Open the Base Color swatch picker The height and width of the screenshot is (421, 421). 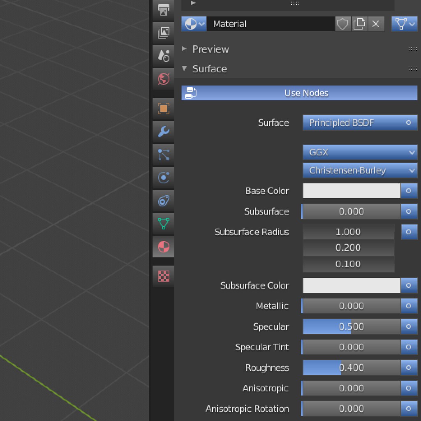point(351,191)
